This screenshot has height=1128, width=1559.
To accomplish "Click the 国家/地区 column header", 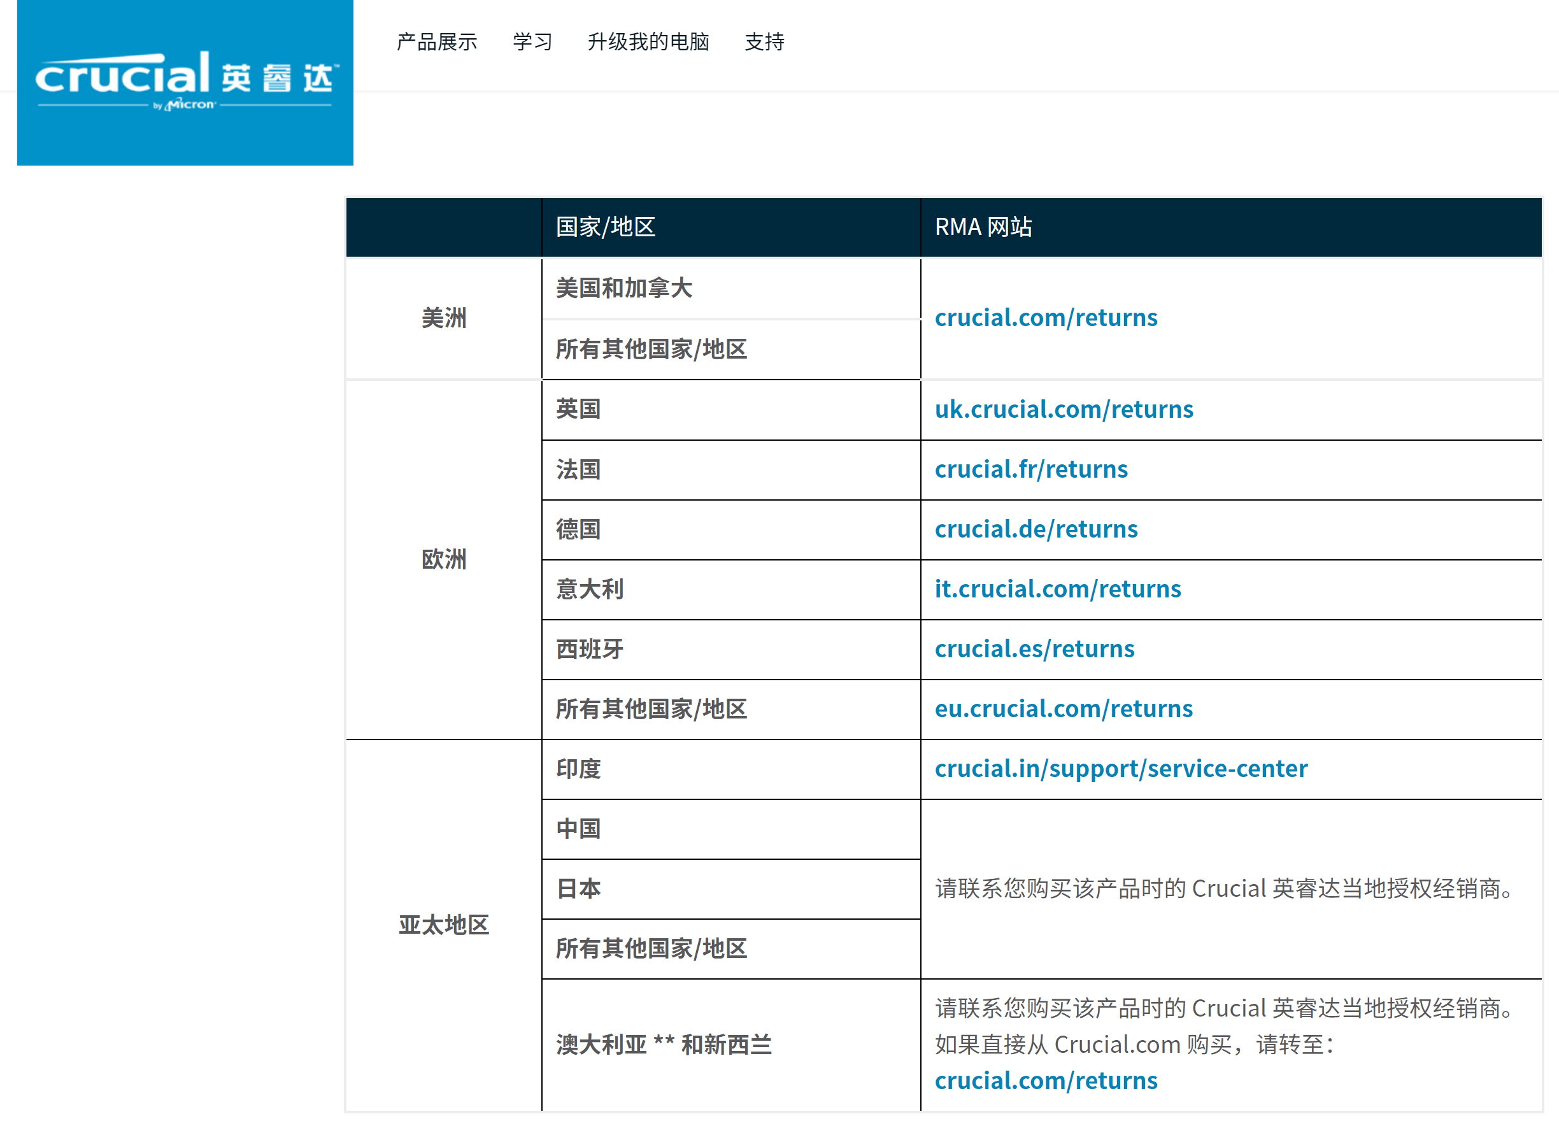I will click(x=731, y=227).
